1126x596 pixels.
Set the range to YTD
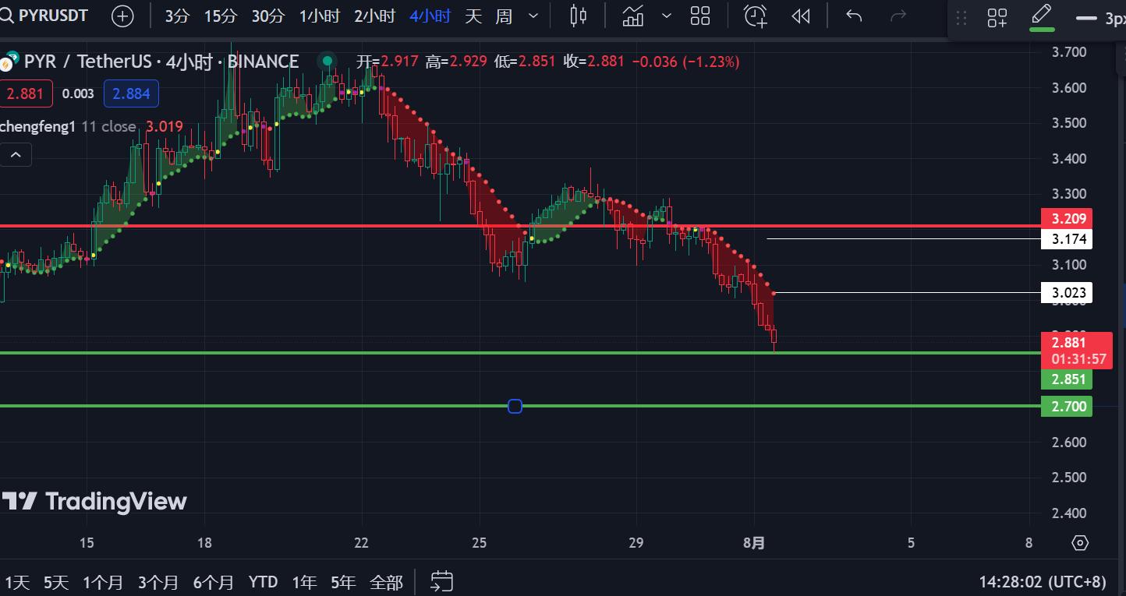(263, 582)
